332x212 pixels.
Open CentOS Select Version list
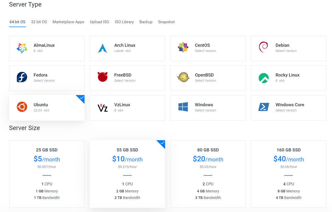coord(205,51)
